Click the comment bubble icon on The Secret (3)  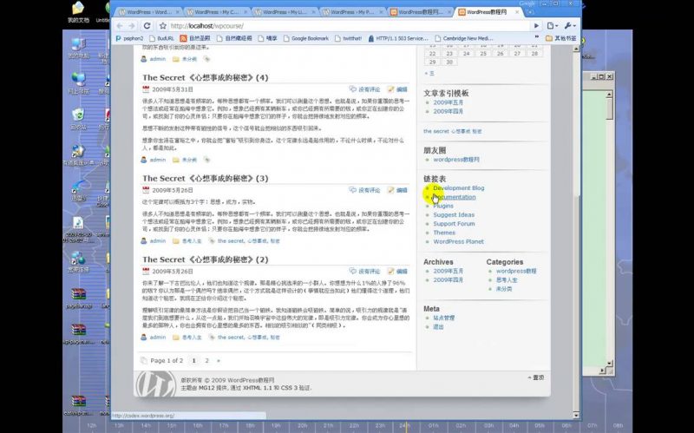(x=353, y=190)
